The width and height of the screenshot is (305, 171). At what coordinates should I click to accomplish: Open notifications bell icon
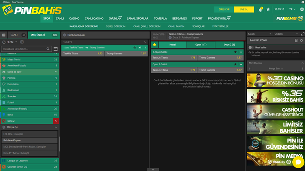pyautogui.click(x=260, y=10)
